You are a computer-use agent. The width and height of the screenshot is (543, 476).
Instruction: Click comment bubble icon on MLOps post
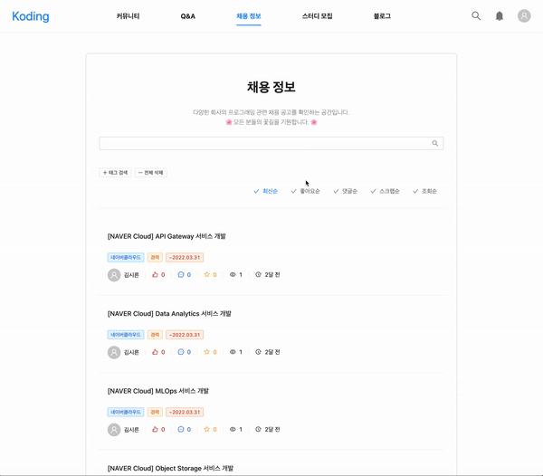[181, 429]
